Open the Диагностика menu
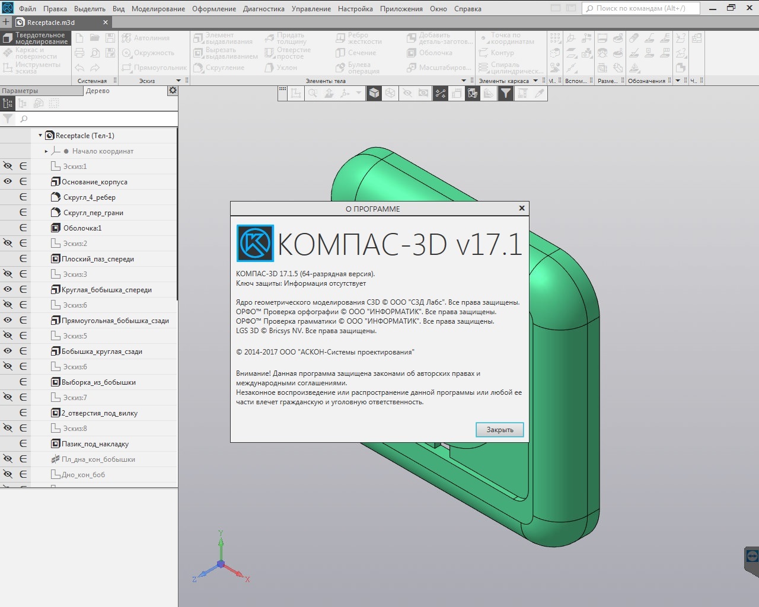The width and height of the screenshot is (759, 607). (263, 9)
